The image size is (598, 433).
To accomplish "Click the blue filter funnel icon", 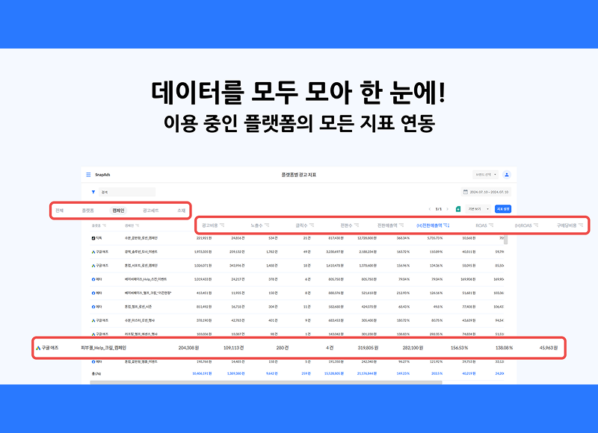I will [93, 192].
